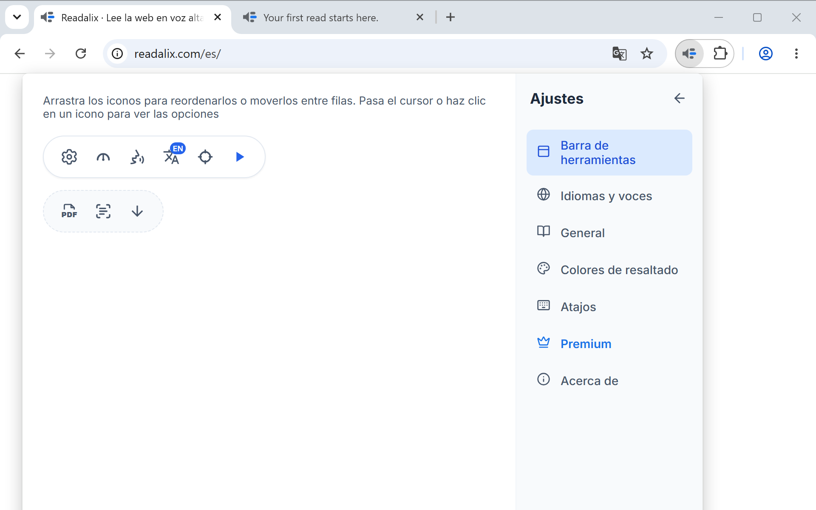Screen dimensions: 816x510
Task: Open Idiomas y voces settings
Action: 609,196
